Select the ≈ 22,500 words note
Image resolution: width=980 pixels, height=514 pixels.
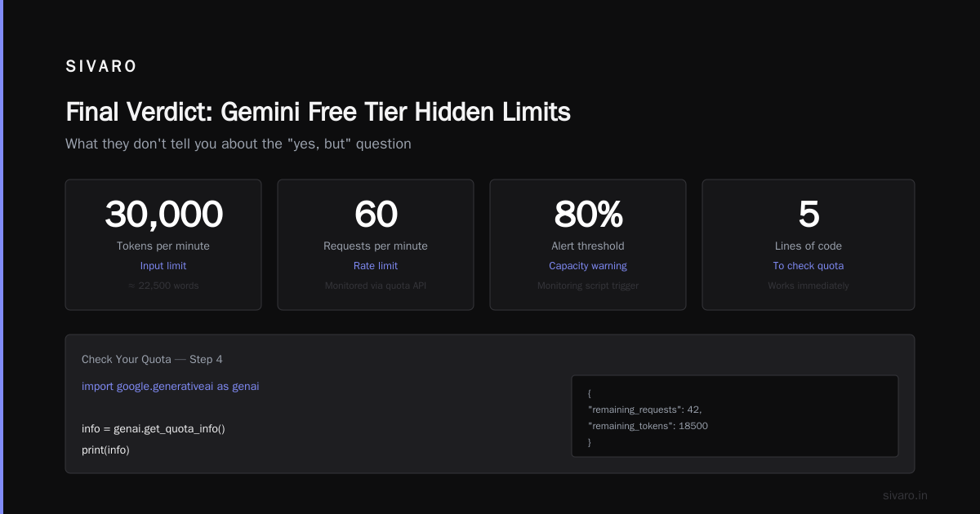tap(163, 286)
